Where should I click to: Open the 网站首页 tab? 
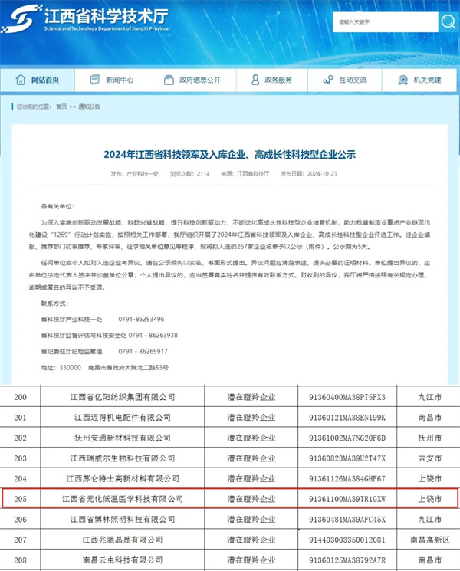[44, 80]
